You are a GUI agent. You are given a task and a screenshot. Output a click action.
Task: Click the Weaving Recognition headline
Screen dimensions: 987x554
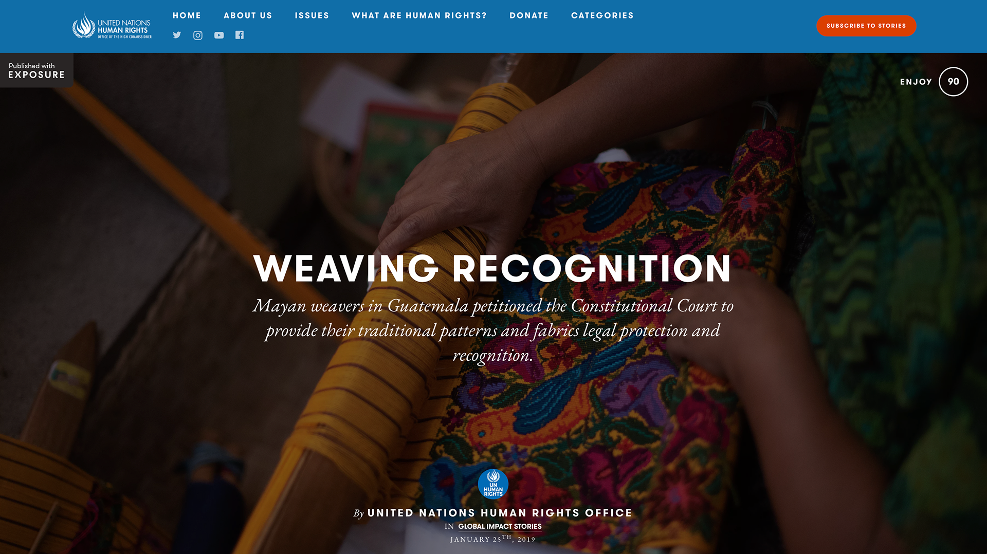(492, 268)
